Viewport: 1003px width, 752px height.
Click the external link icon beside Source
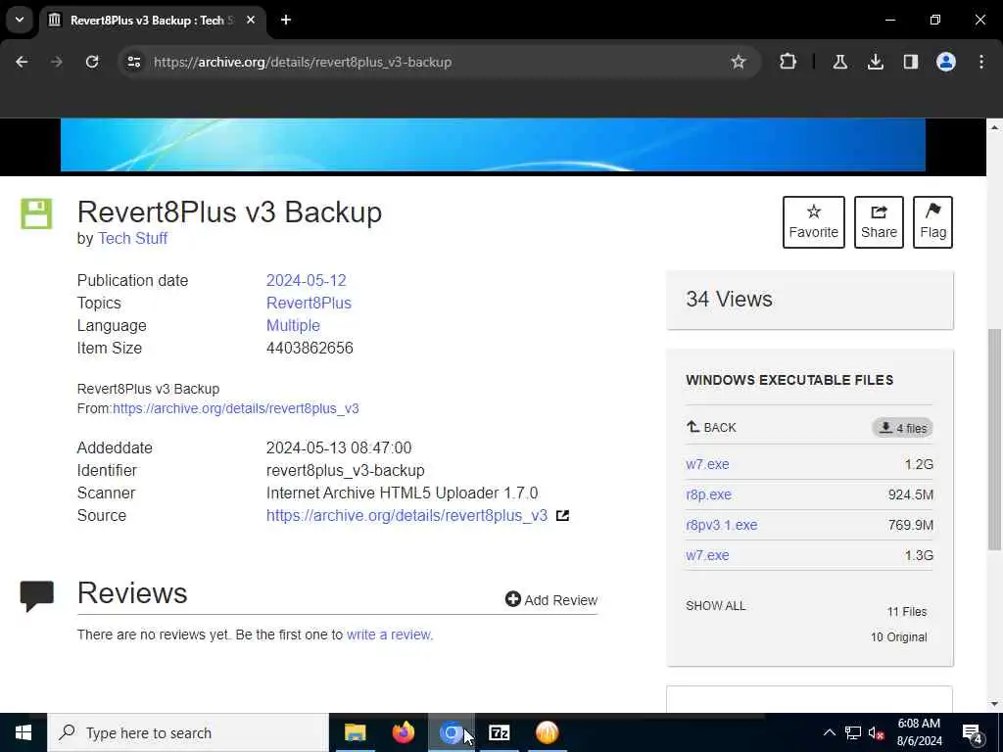[x=562, y=515]
